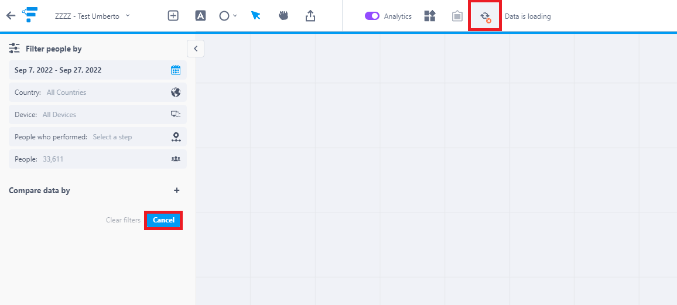The image size is (677, 305).
Task: Open the Country All Countries filter
Action: click(x=98, y=92)
